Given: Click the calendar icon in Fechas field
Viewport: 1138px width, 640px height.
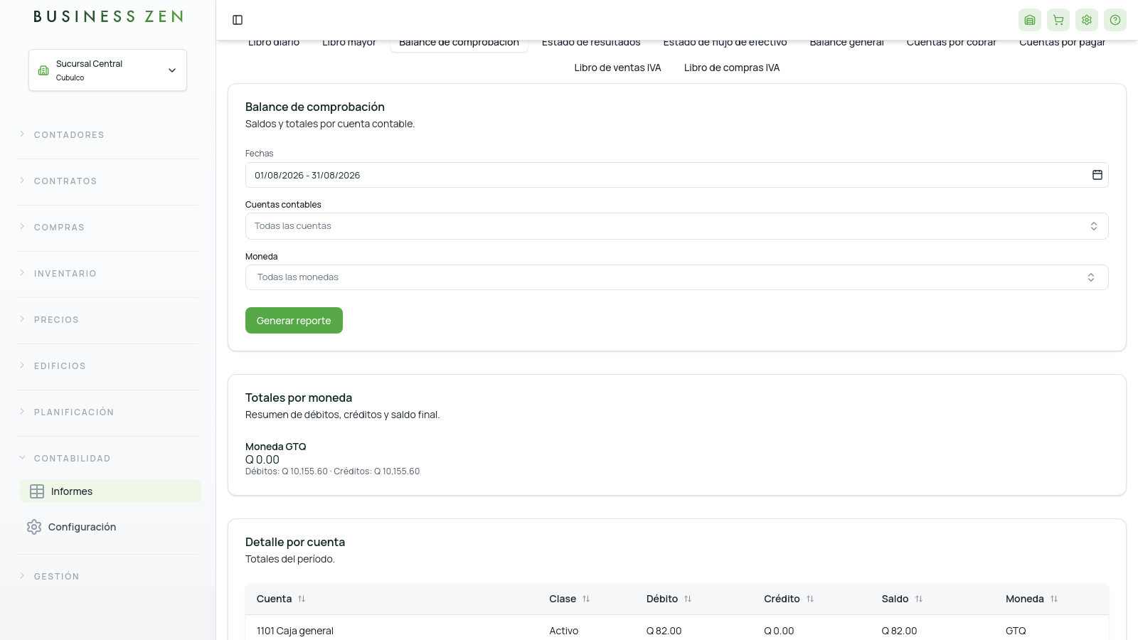Looking at the screenshot, I should [x=1097, y=175].
